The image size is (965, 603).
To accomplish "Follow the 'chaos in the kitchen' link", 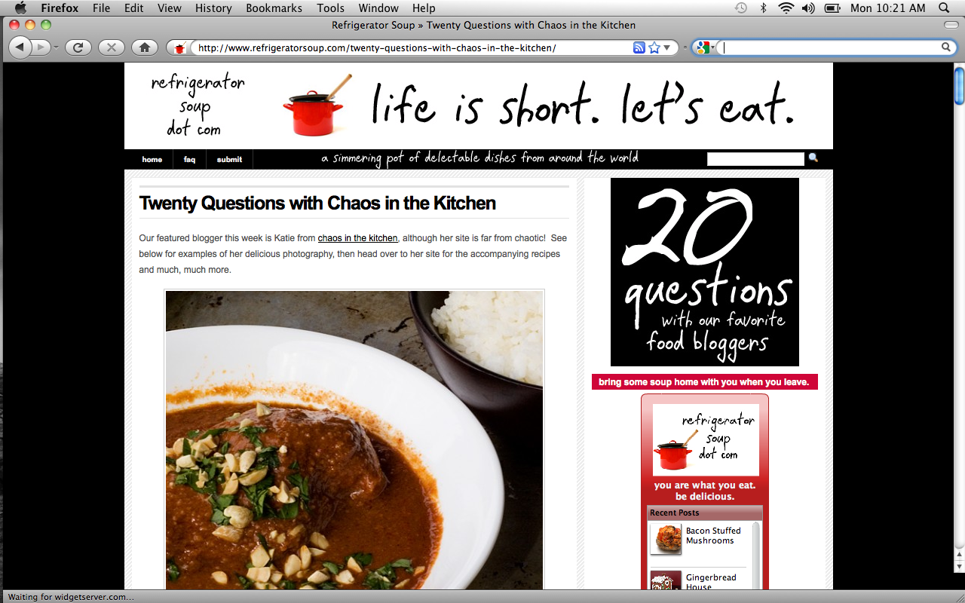I will [x=357, y=238].
